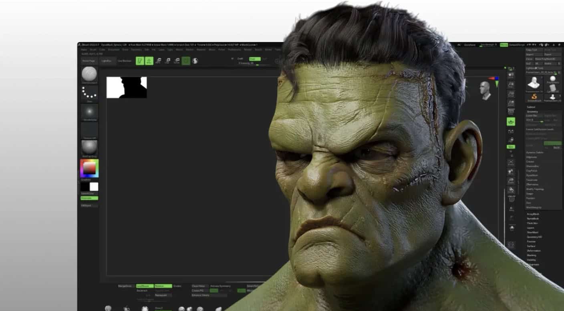564x311 pixels.
Task: Disable the green Alternate color toggle
Action: pos(89,198)
